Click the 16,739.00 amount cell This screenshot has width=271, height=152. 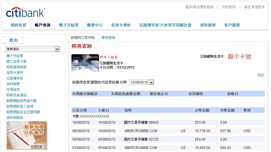[203, 131]
